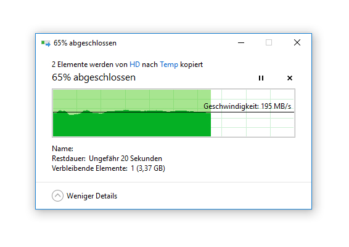
Task: Cancel the copy with the small X
Action: [x=290, y=78]
